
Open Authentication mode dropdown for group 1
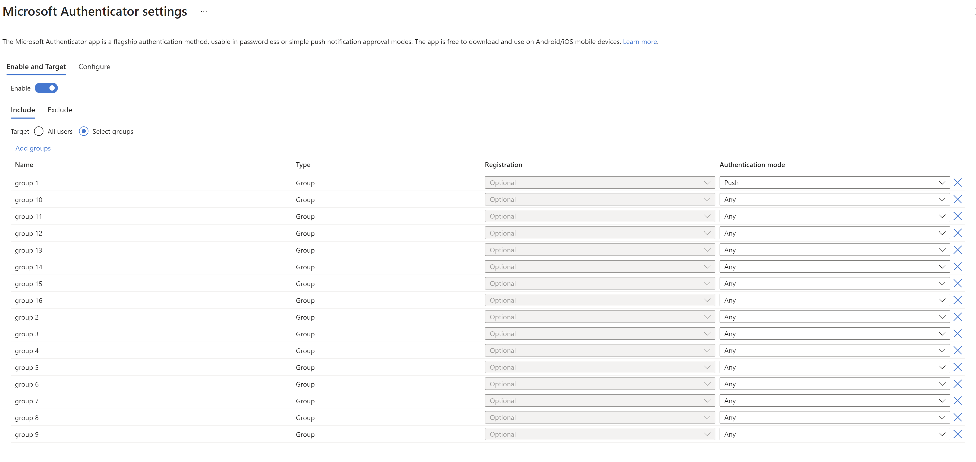click(x=834, y=183)
